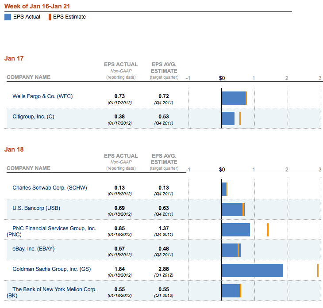Screen dimensions: 323x308
Task: Click Citigroup EPS actual value 0.38
Action: (119, 117)
